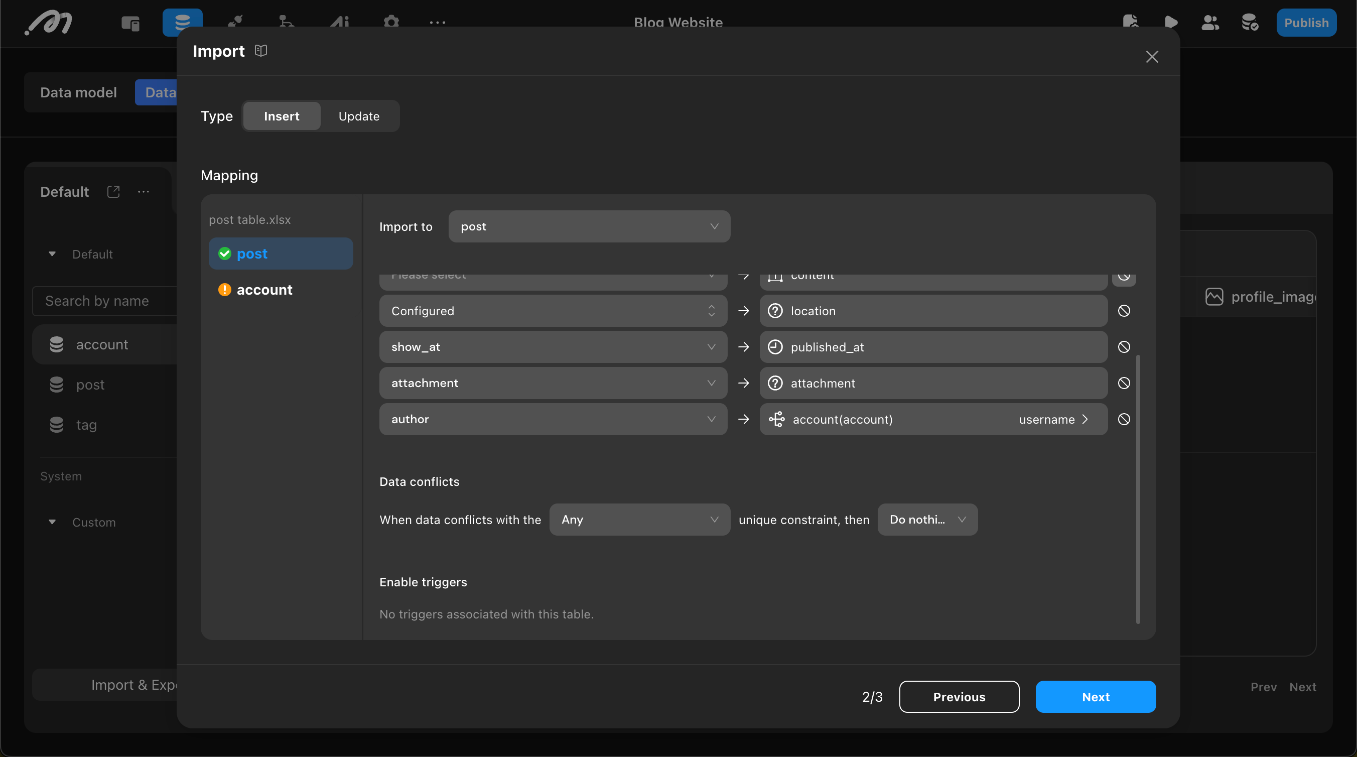This screenshot has height=757, width=1357.
Task: Open the collaborators people icon
Action: [x=1210, y=23]
